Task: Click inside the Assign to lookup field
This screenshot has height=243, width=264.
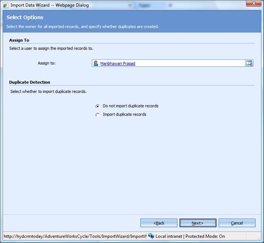Action: click(x=168, y=63)
